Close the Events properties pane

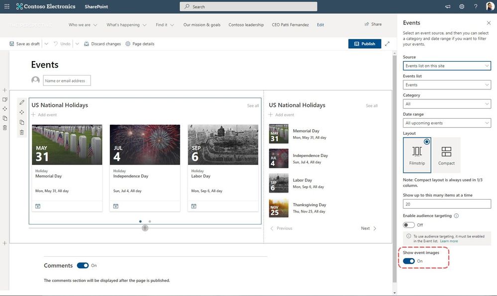click(488, 23)
